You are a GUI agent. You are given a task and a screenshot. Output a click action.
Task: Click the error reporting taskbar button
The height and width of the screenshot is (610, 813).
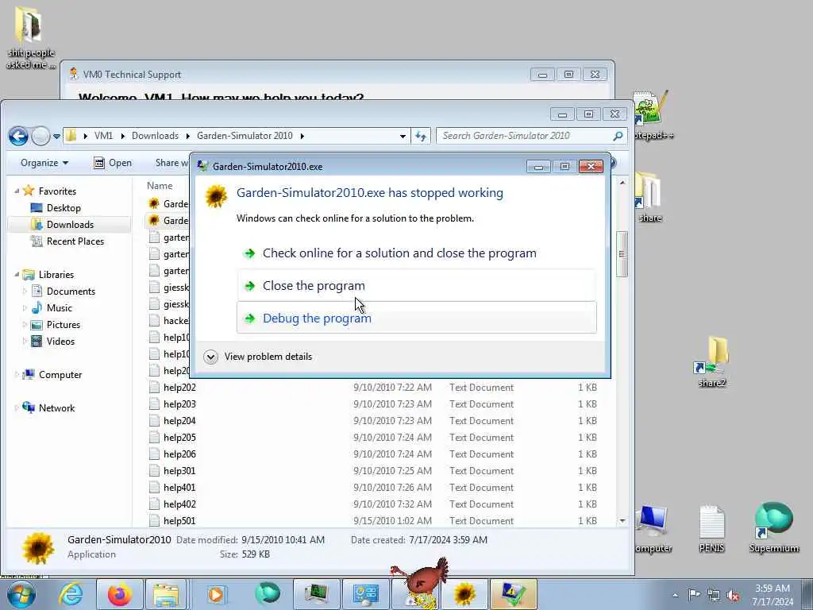(x=514, y=594)
